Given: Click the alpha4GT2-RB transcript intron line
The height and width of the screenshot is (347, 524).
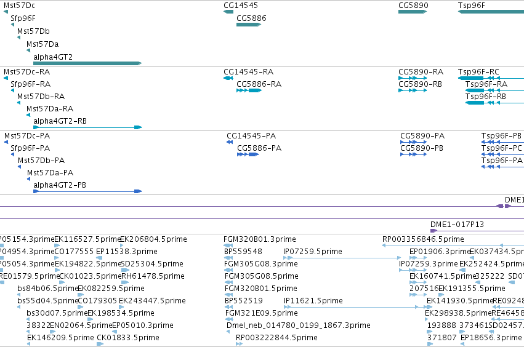Looking at the screenshot, I should pyautogui.click(x=87, y=127).
